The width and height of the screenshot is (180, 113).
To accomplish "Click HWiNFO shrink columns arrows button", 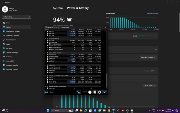I will pyautogui.click(x=51, y=92).
